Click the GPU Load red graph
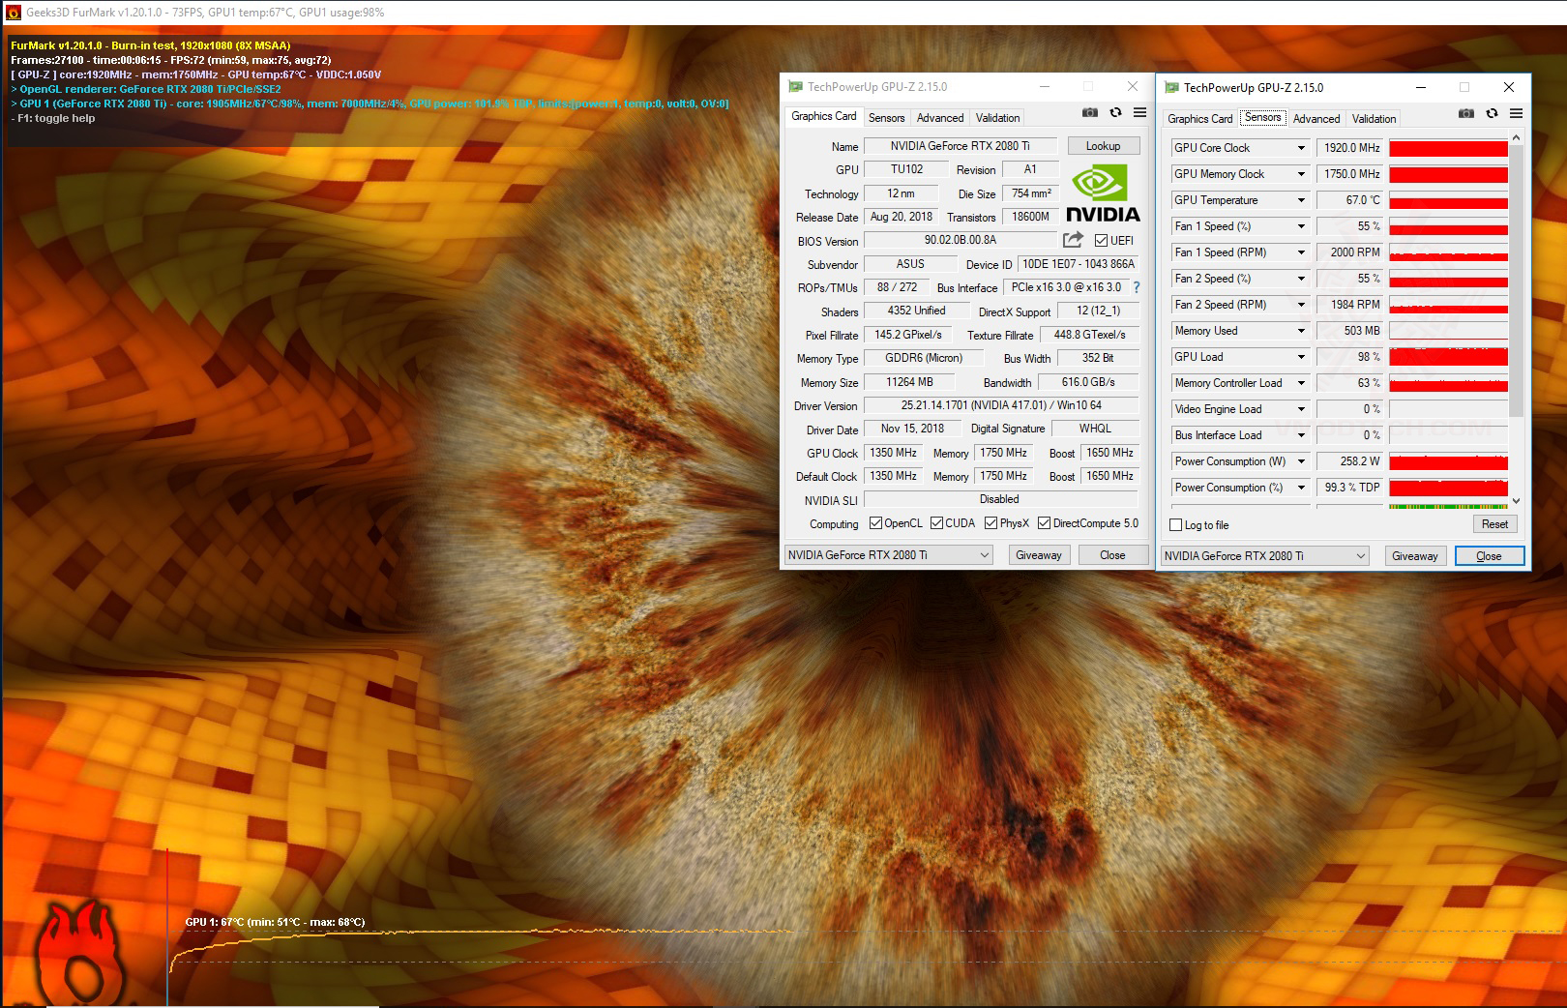The image size is (1567, 1008). click(x=1448, y=357)
